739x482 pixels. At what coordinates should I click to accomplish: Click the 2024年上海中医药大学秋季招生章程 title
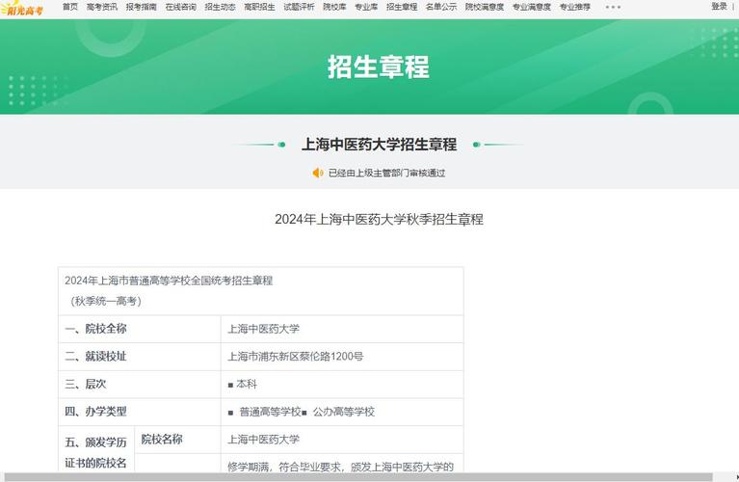[x=379, y=219]
